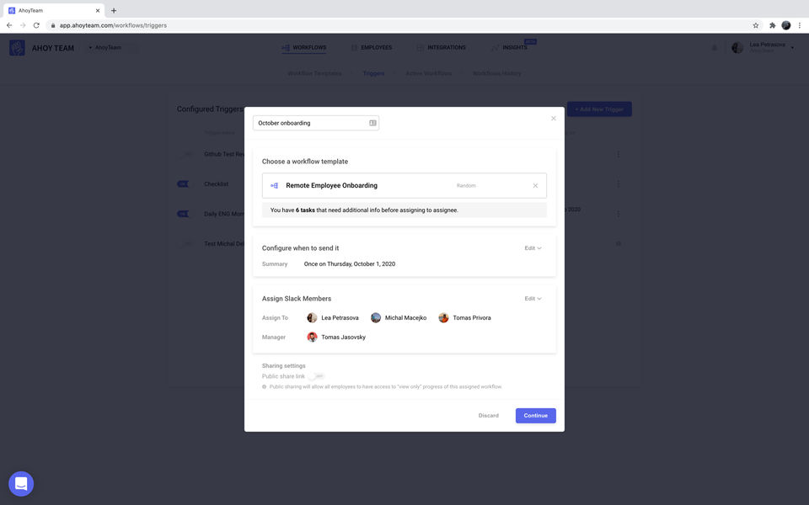Switch to the Triggers sub-tab
This screenshot has width=809, height=505.
[373, 73]
